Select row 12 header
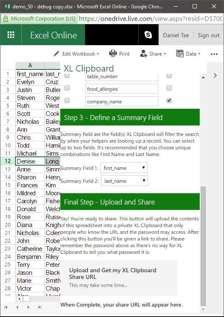The image size is (224, 317). tap(8, 161)
